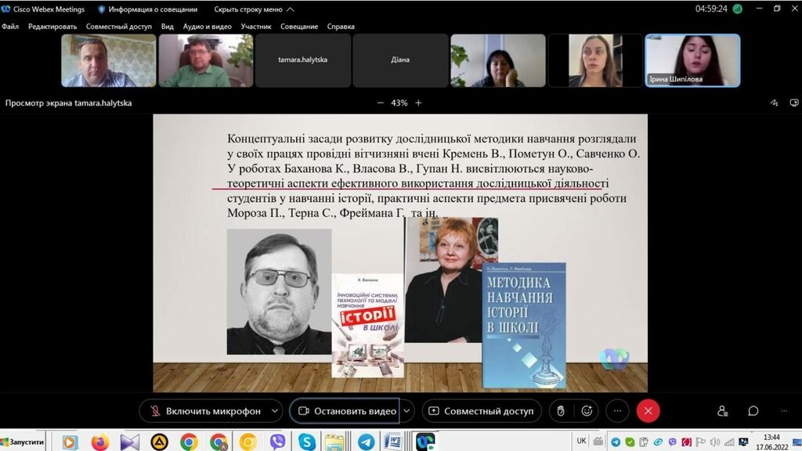This screenshot has height=451, width=802.
Task: Expand microphone options dropdown arrow
Action: click(x=274, y=411)
